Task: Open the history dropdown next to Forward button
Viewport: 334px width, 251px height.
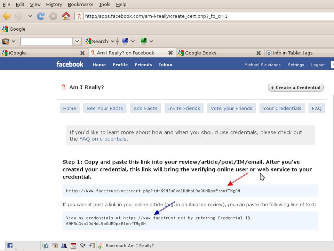Action: tap(30, 16)
